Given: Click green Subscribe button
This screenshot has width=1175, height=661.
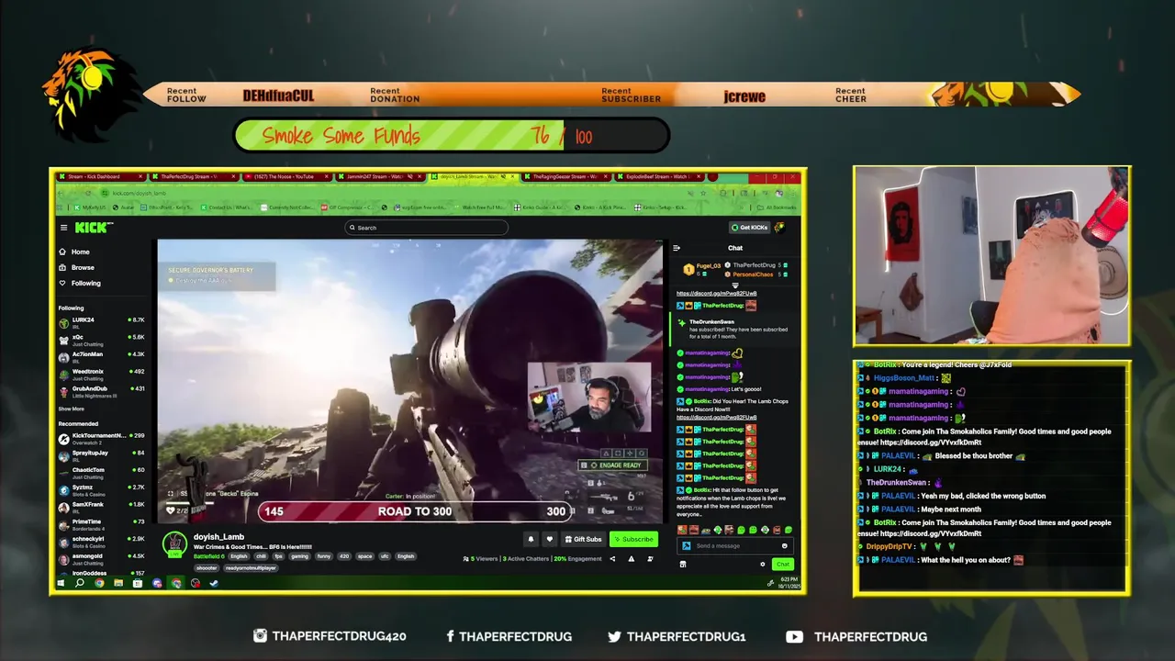Looking at the screenshot, I should pyautogui.click(x=633, y=539).
